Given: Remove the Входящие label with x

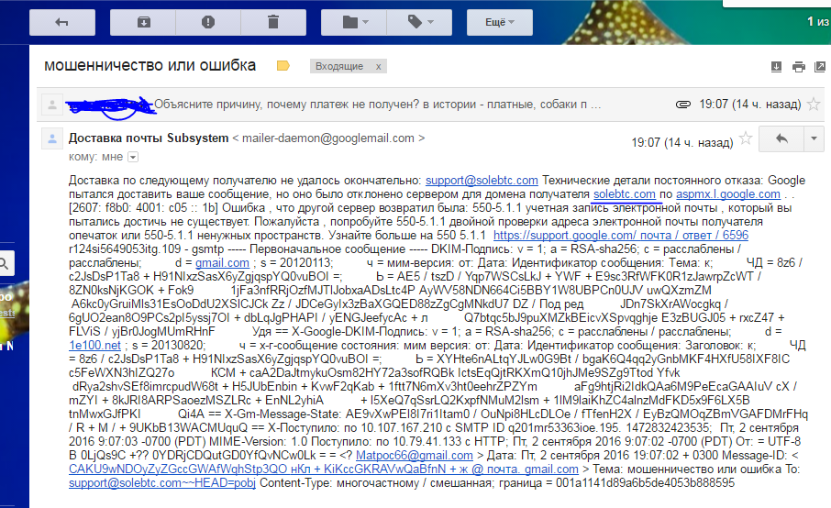Looking at the screenshot, I should pos(378,66).
